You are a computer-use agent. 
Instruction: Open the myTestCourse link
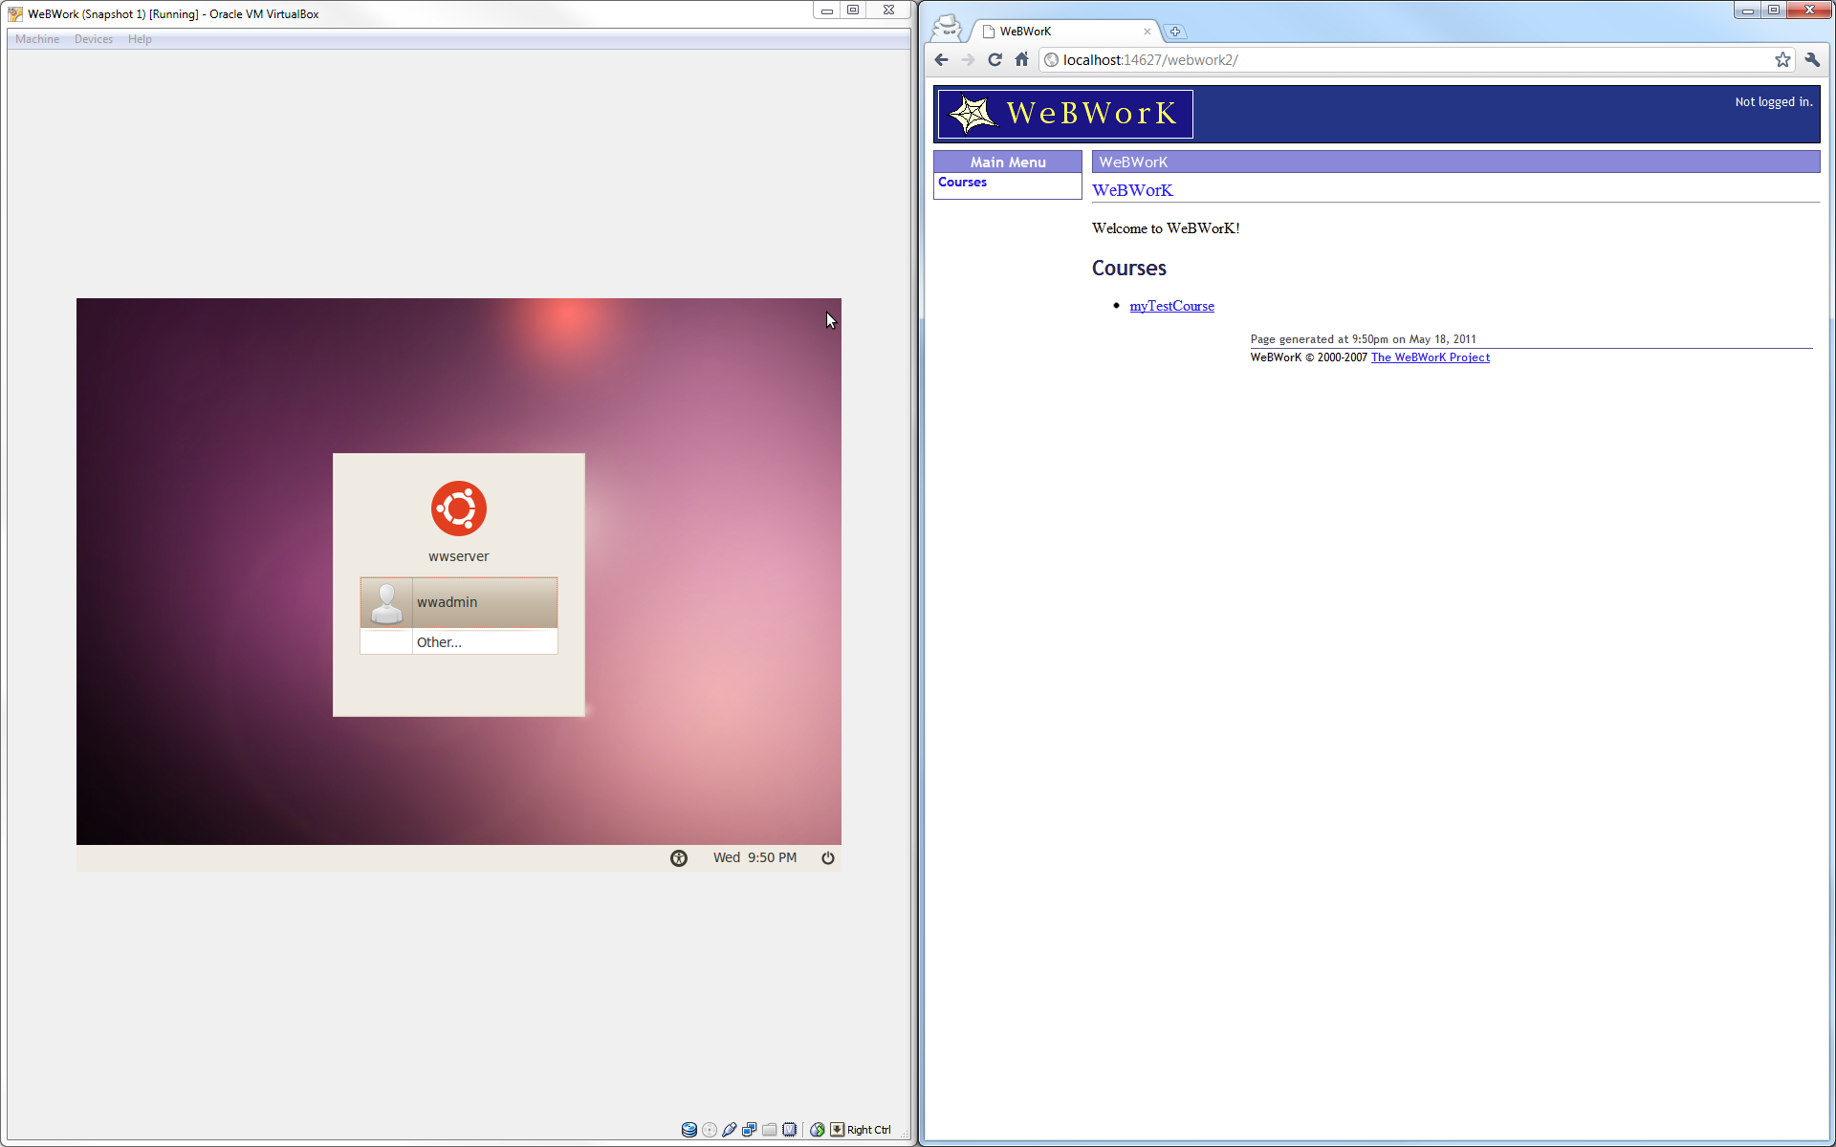pyautogui.click(x=1171, y=306)
